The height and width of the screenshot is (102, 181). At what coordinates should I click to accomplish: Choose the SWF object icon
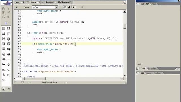point(4,44)
